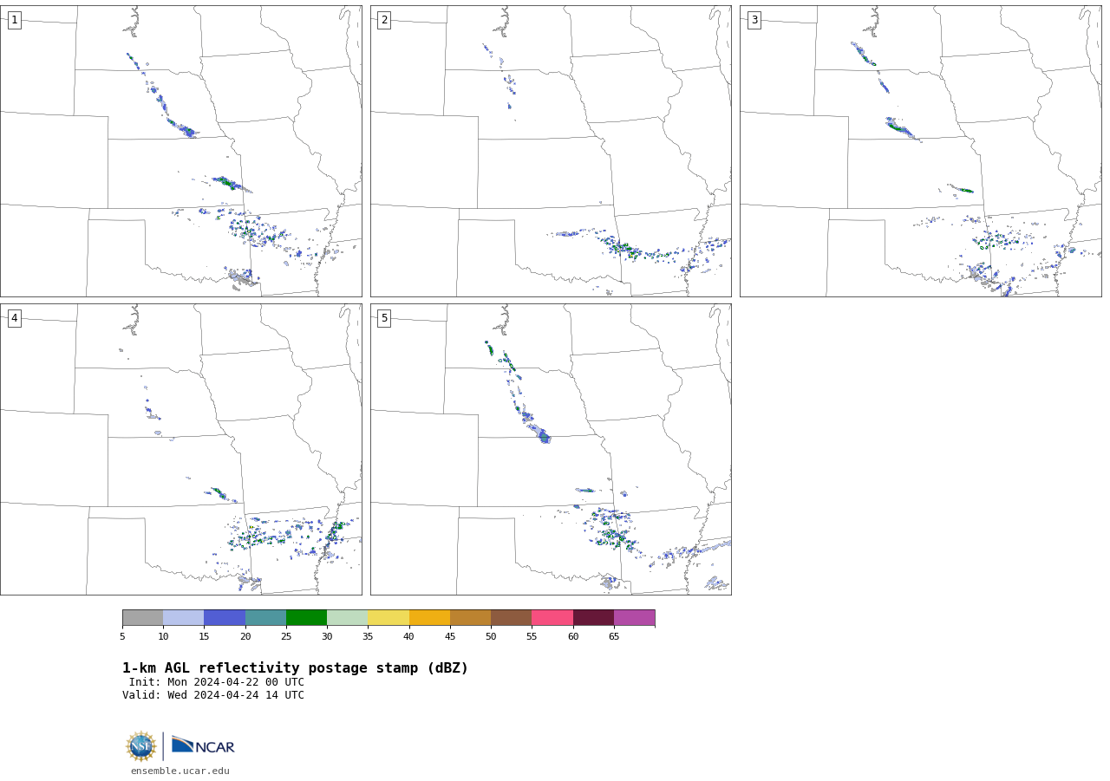1110x781 pixels.
Task: Open ensemble member 4 postage stamp map
Action: click(180, 449)
